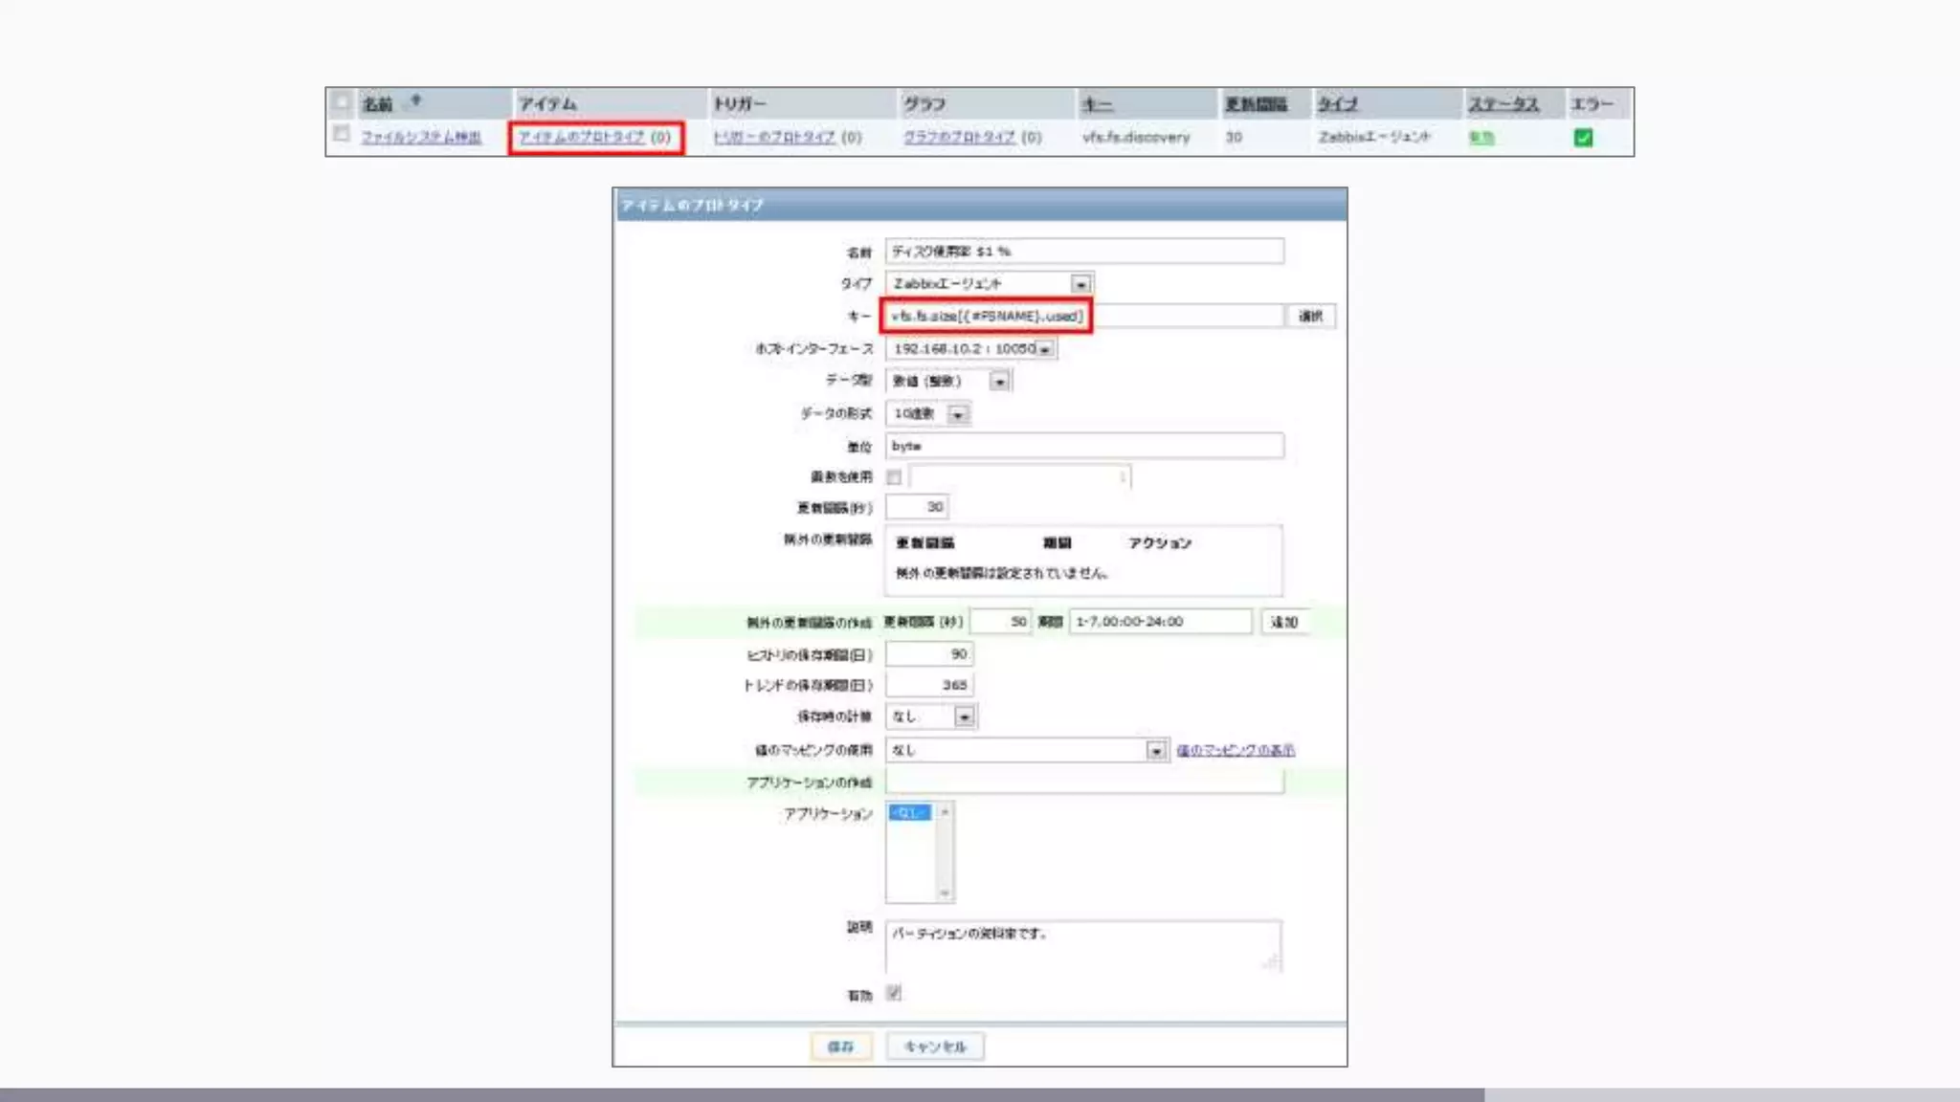The height and width of the screenshot is (1102, 1960).
Task: Toggle the 有効 checkbox
Action: point(894,993)
